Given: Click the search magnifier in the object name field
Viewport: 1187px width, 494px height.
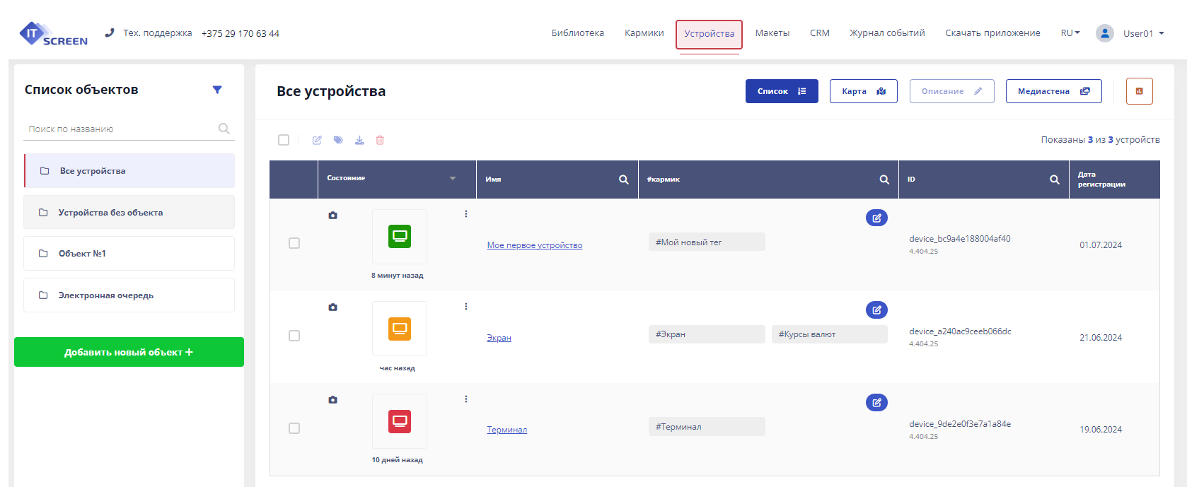Looking at the screenshot, I should click(x=224, y=129).
